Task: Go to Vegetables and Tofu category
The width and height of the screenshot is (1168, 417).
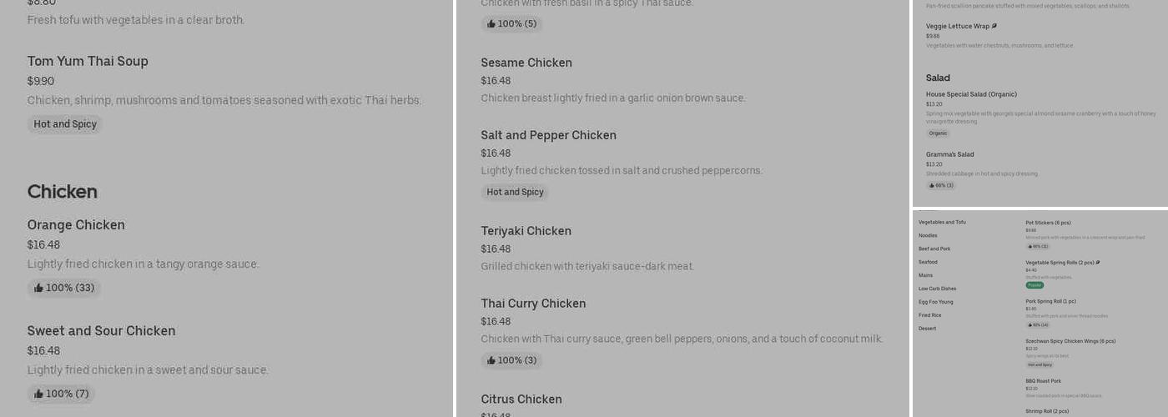Action: [942, 222]
